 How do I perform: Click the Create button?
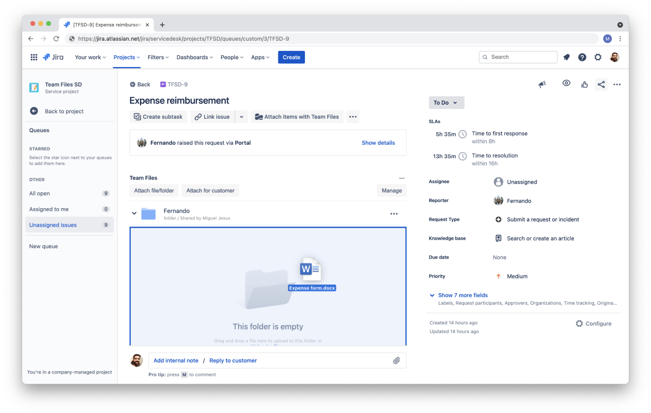click(x=291, y=57)
